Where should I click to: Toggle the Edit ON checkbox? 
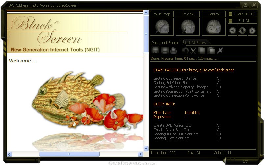(x=230, y=21)
